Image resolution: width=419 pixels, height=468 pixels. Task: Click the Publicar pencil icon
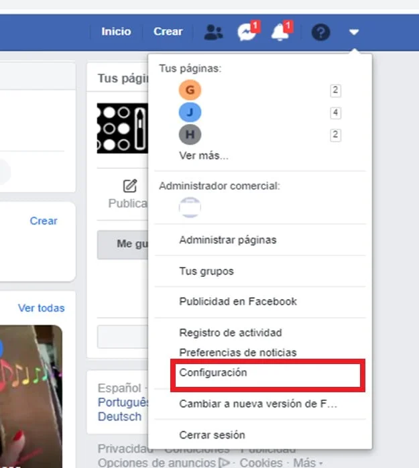coord(130,186)
